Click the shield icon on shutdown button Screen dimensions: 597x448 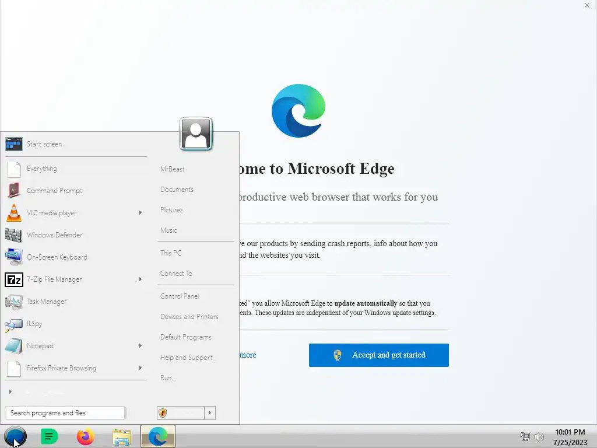[163, 413]
